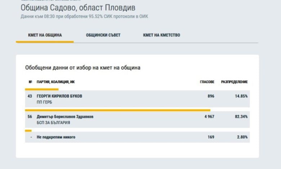Click the ПАРТИЯ, КОАЛИЦИЯ, ИК header
Viewport: 281px width, 169px height.
pyautogui.click(x=55, y=82)
